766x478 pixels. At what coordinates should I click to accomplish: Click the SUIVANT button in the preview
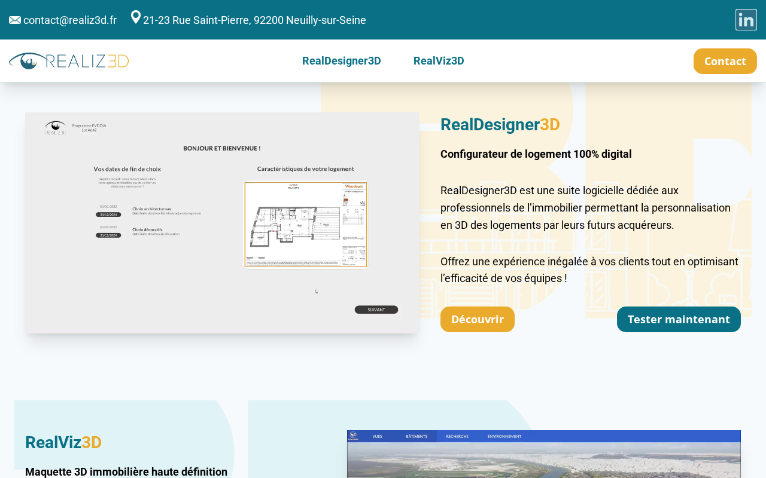(376, 310)
